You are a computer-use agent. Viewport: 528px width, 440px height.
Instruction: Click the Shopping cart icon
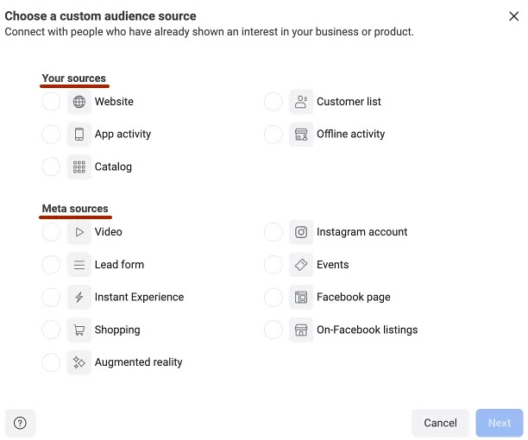79,330
